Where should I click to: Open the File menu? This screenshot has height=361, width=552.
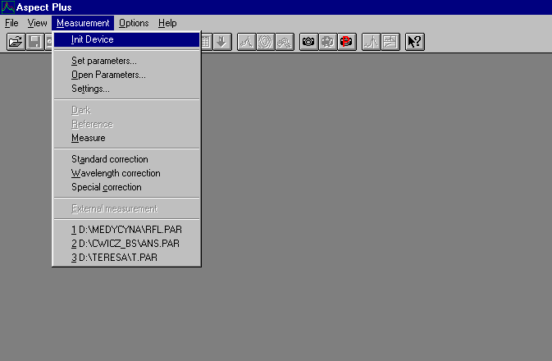(11, 23)
